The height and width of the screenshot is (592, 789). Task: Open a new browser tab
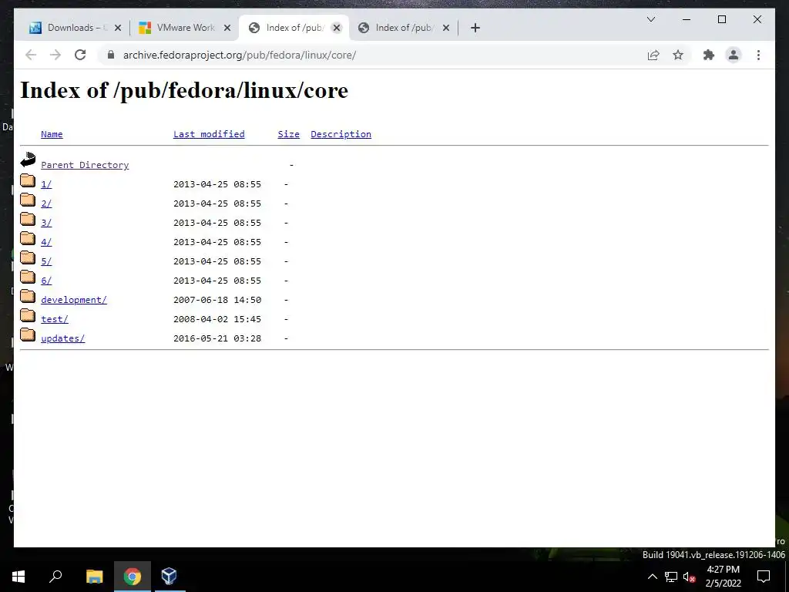(475, 28)
